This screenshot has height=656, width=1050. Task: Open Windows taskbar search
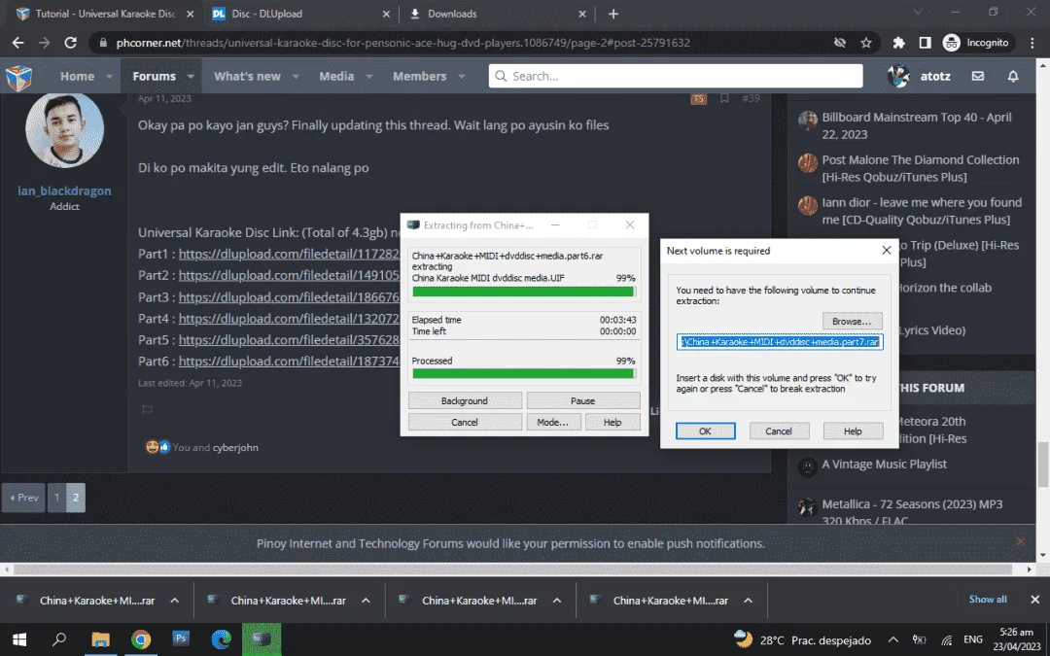coord(59,639)
